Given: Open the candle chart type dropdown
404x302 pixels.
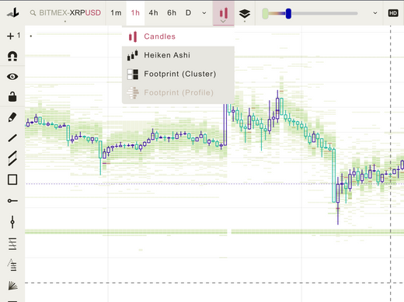Looking at the screenshot, I should 224,13.
